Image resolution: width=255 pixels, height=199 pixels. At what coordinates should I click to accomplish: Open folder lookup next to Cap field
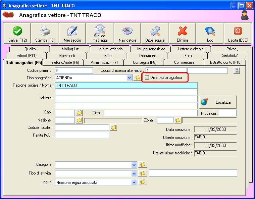tap(79, 113)
